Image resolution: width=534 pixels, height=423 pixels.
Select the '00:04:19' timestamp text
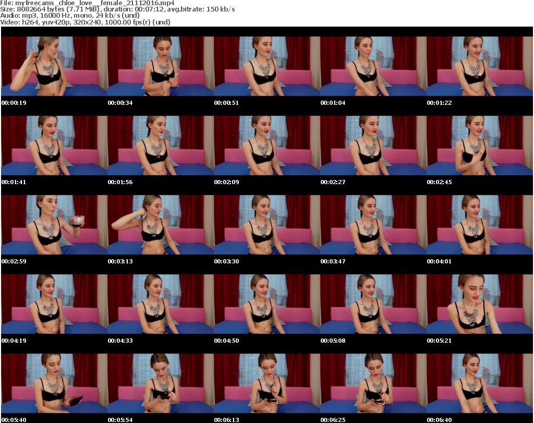point(14,341)
